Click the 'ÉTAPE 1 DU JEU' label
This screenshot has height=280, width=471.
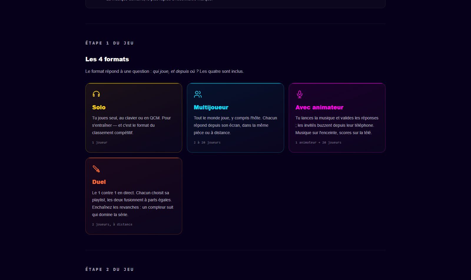click(110, 43)
